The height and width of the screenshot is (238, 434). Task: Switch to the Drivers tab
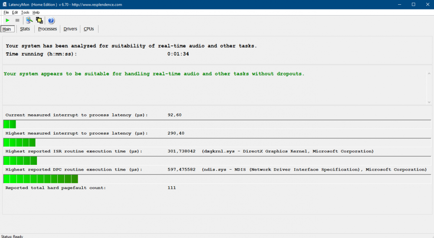pyautogui.click(x=70, y=29)
